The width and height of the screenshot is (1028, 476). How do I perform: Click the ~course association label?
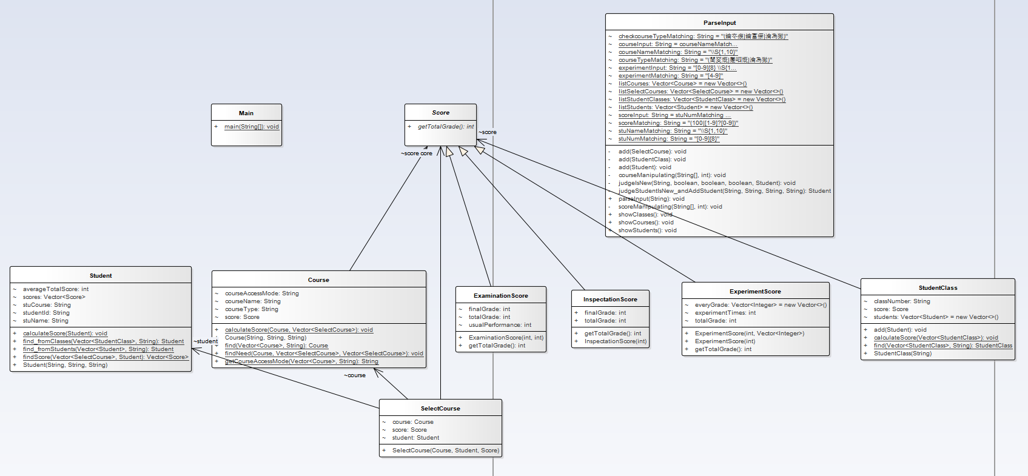click(355, 375)
